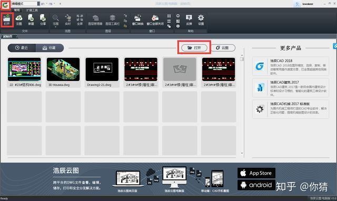The height and width of the screenshot is (201, 337).
Task: Click the 新建 new drawing icon
Action: pyautogui.click(x=31, y=20)
